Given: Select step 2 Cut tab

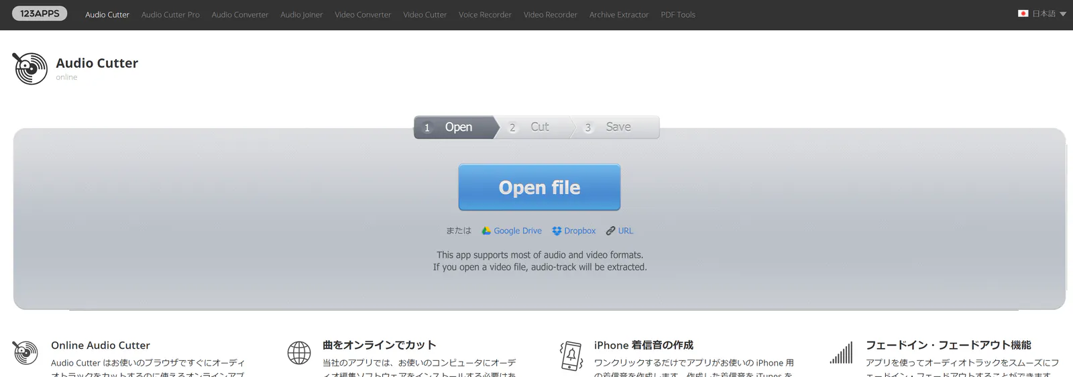Looking at the screenshot, I should [534, 127].
